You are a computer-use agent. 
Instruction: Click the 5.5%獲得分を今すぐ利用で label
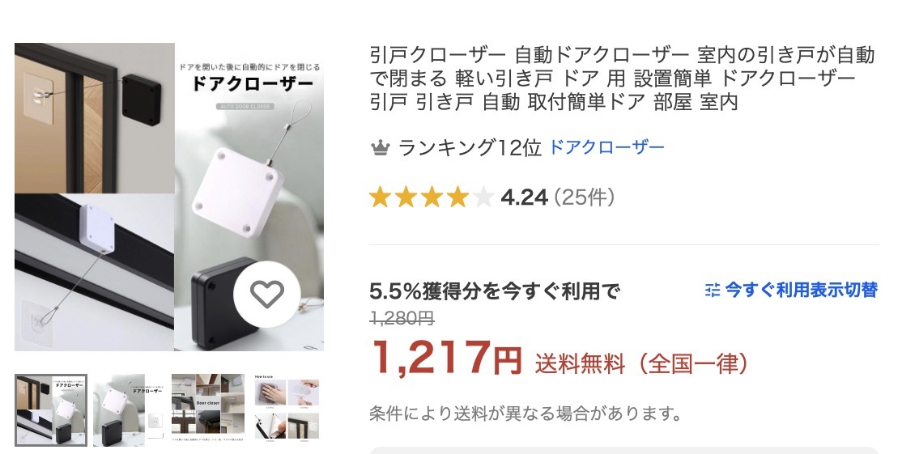coord(495,291)
